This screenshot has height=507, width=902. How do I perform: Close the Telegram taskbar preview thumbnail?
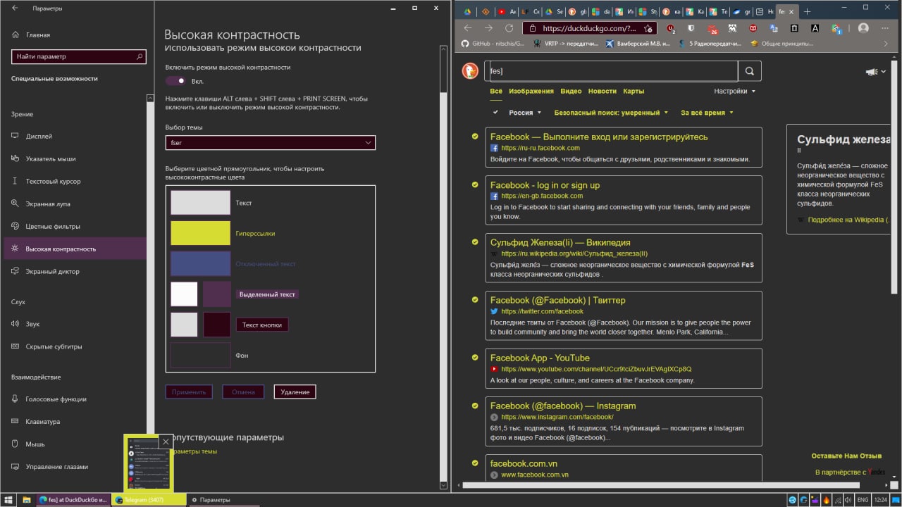tap(165, 442)
